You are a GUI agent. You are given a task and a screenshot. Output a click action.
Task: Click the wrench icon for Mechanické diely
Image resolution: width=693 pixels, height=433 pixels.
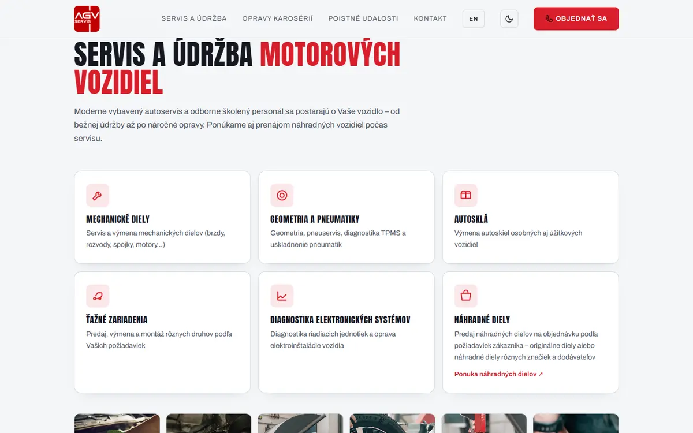98,195
